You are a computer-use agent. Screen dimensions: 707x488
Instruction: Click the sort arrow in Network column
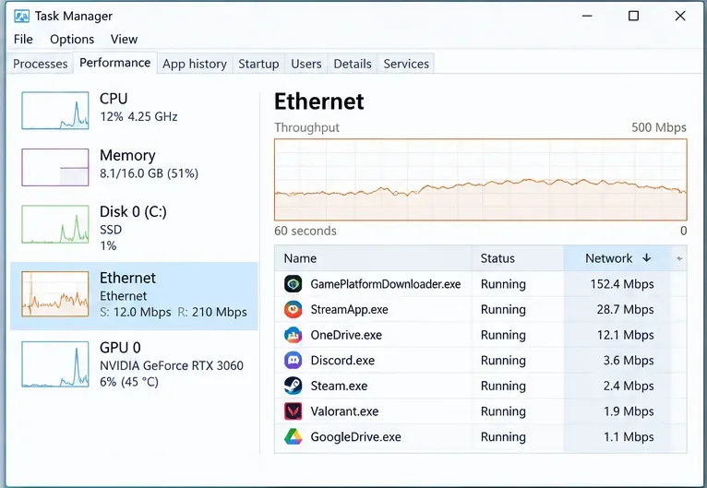tap(647, 257)
